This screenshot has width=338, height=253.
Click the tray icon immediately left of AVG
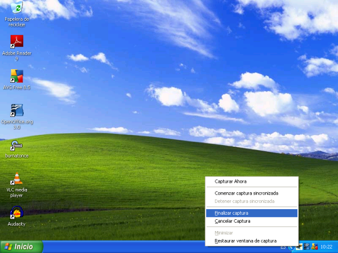(x=307, y=247)
